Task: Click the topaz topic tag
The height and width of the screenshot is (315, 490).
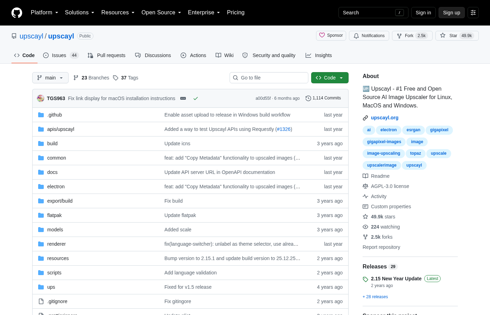Action: coord(415,153)
